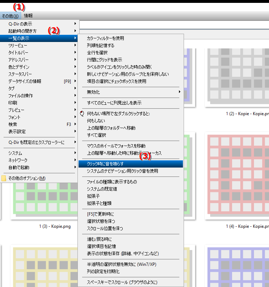Toggle ラベルかアイコンをクリックした時のみ開く

(131, 67)
